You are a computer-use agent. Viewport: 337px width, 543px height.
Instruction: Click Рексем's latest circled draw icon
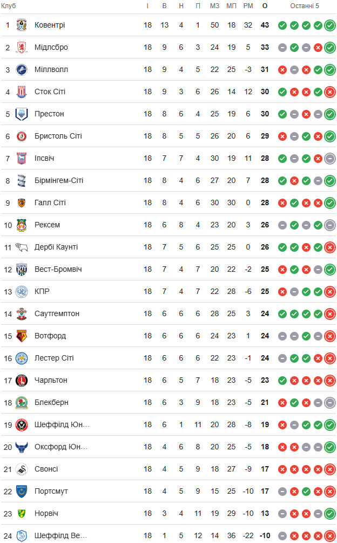[330, 225]
